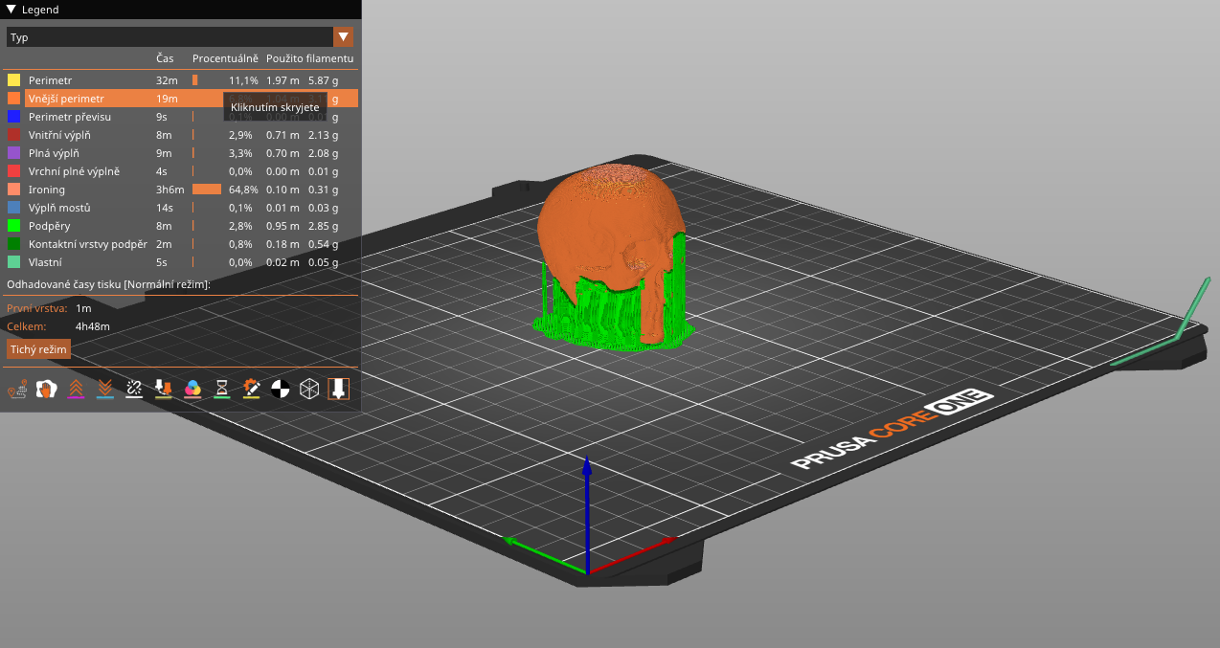
Task: Toggle the travel moves icon
Action: [x=16, y=389]
